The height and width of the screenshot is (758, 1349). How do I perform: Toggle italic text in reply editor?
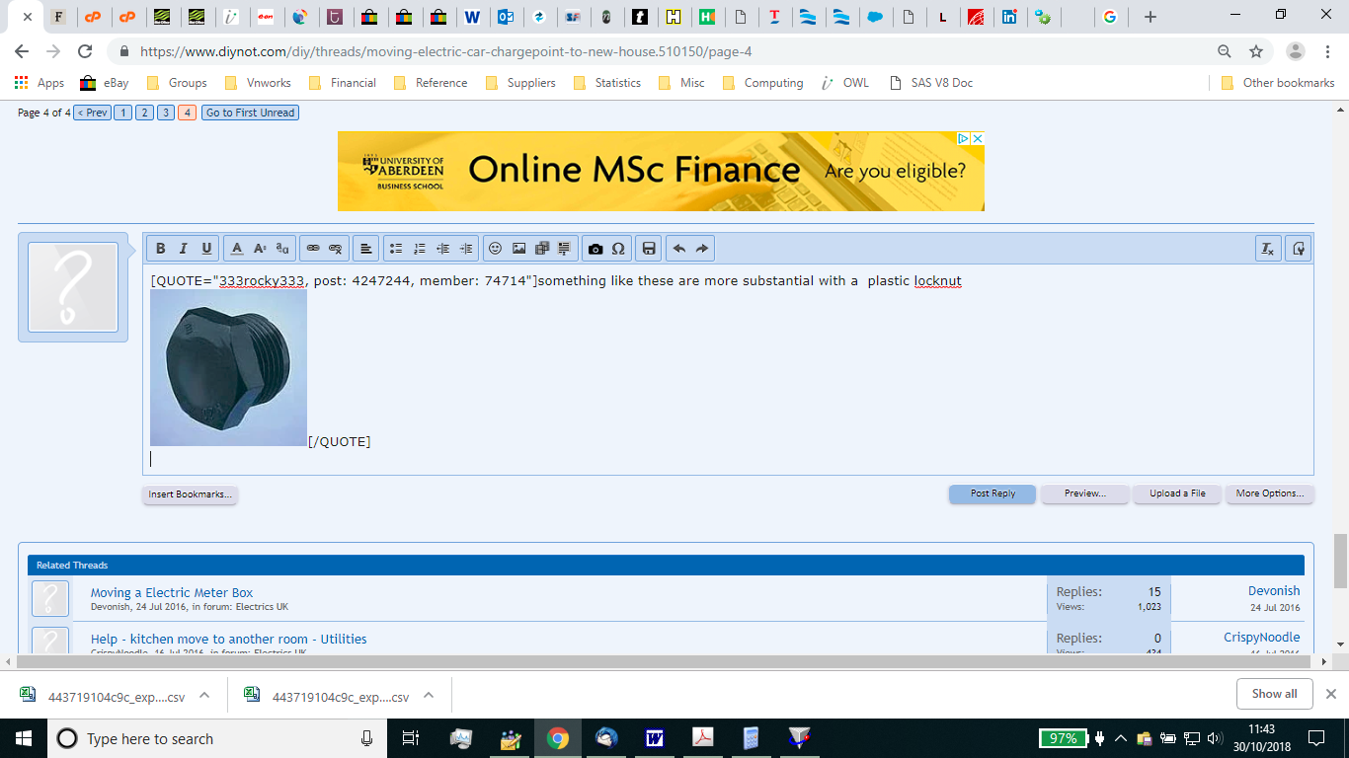(x=183, y=249)
